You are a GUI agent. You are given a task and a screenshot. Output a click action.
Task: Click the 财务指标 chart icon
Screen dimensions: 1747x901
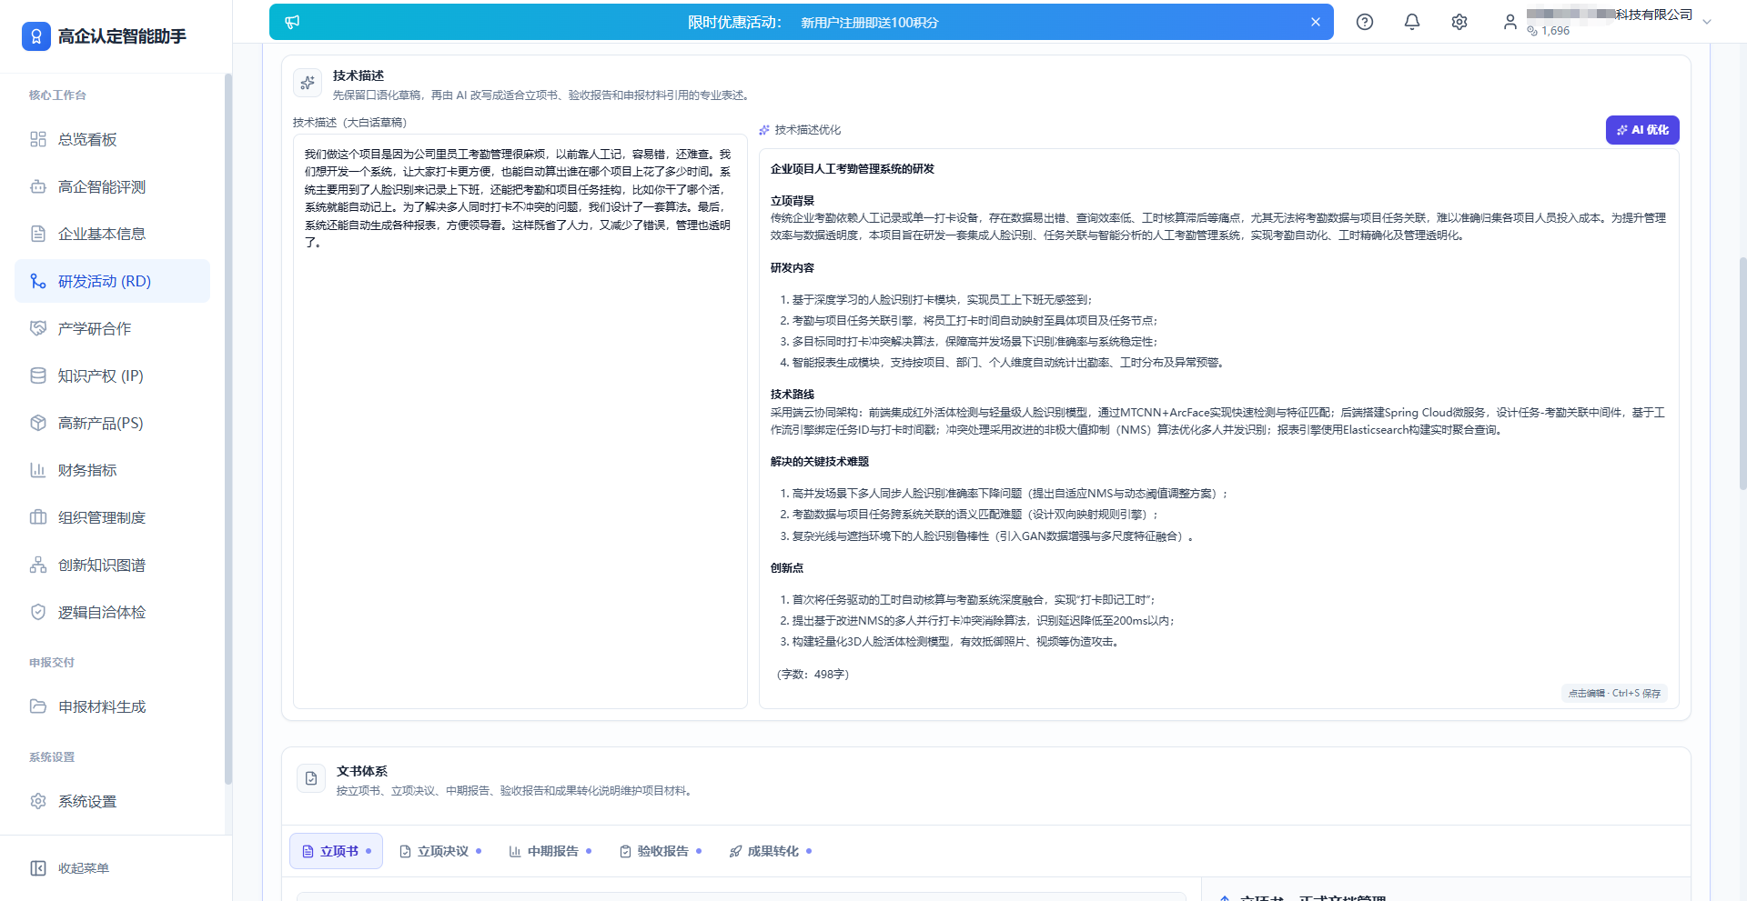pyautogui.click(x=38, y=470)
